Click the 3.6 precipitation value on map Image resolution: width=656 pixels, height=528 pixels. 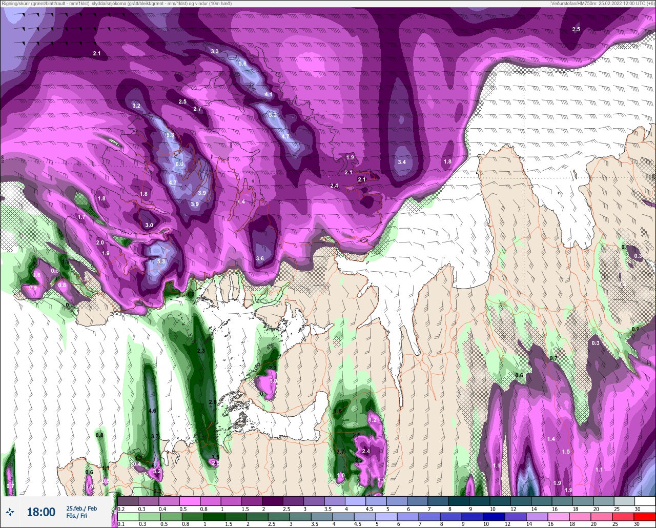coord(260,259)
